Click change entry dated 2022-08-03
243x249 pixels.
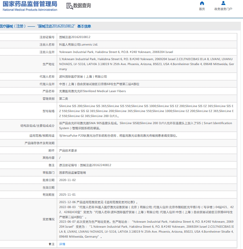coord(147,212)
